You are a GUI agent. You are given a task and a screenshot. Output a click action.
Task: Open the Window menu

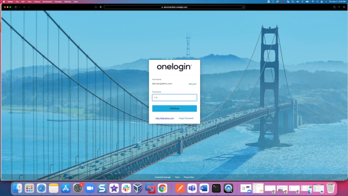[67, 2]
